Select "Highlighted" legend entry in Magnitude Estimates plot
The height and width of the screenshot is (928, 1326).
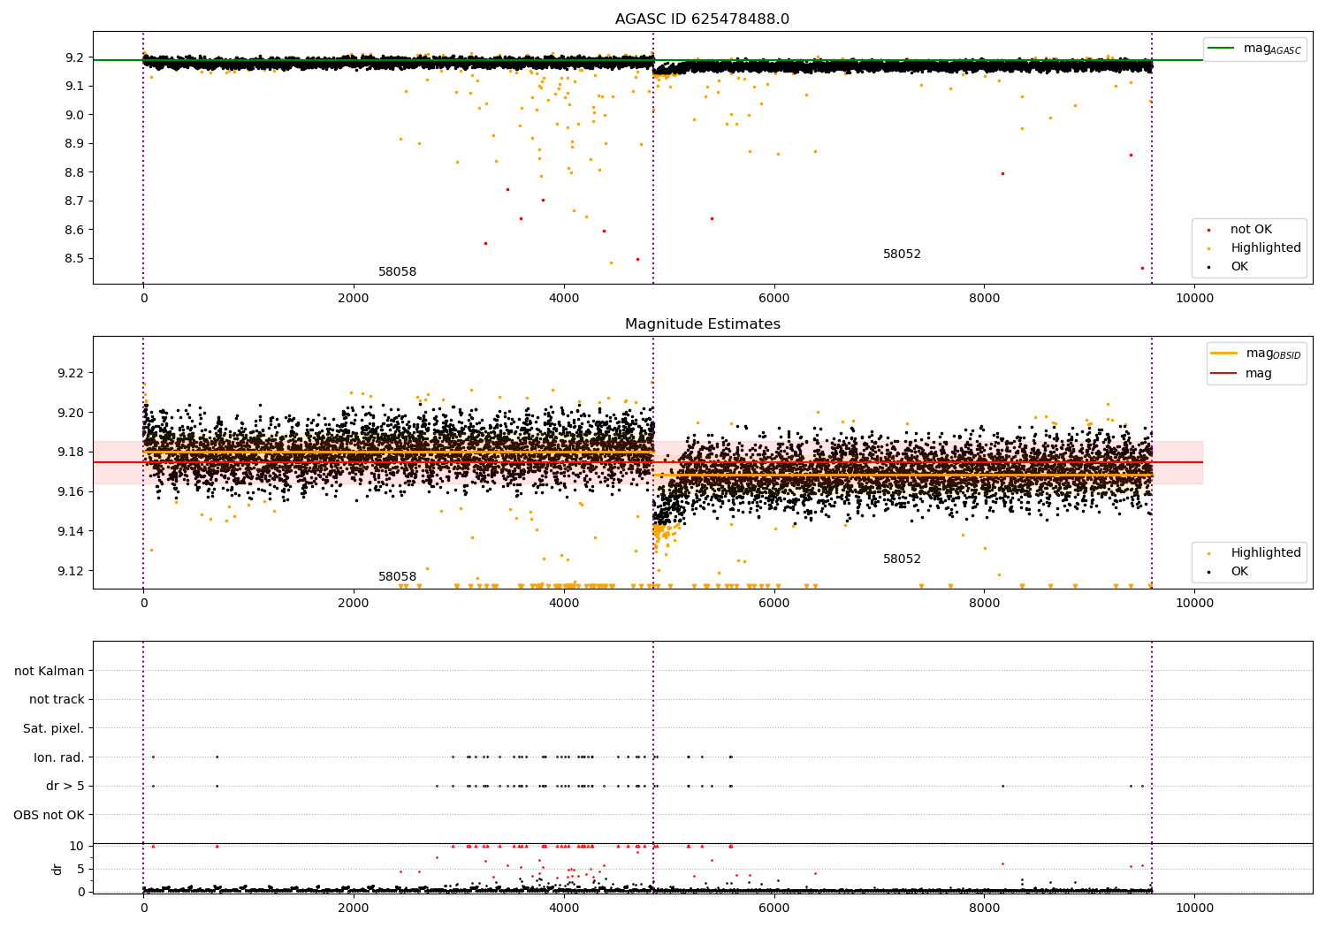(x=1266, y=553)
